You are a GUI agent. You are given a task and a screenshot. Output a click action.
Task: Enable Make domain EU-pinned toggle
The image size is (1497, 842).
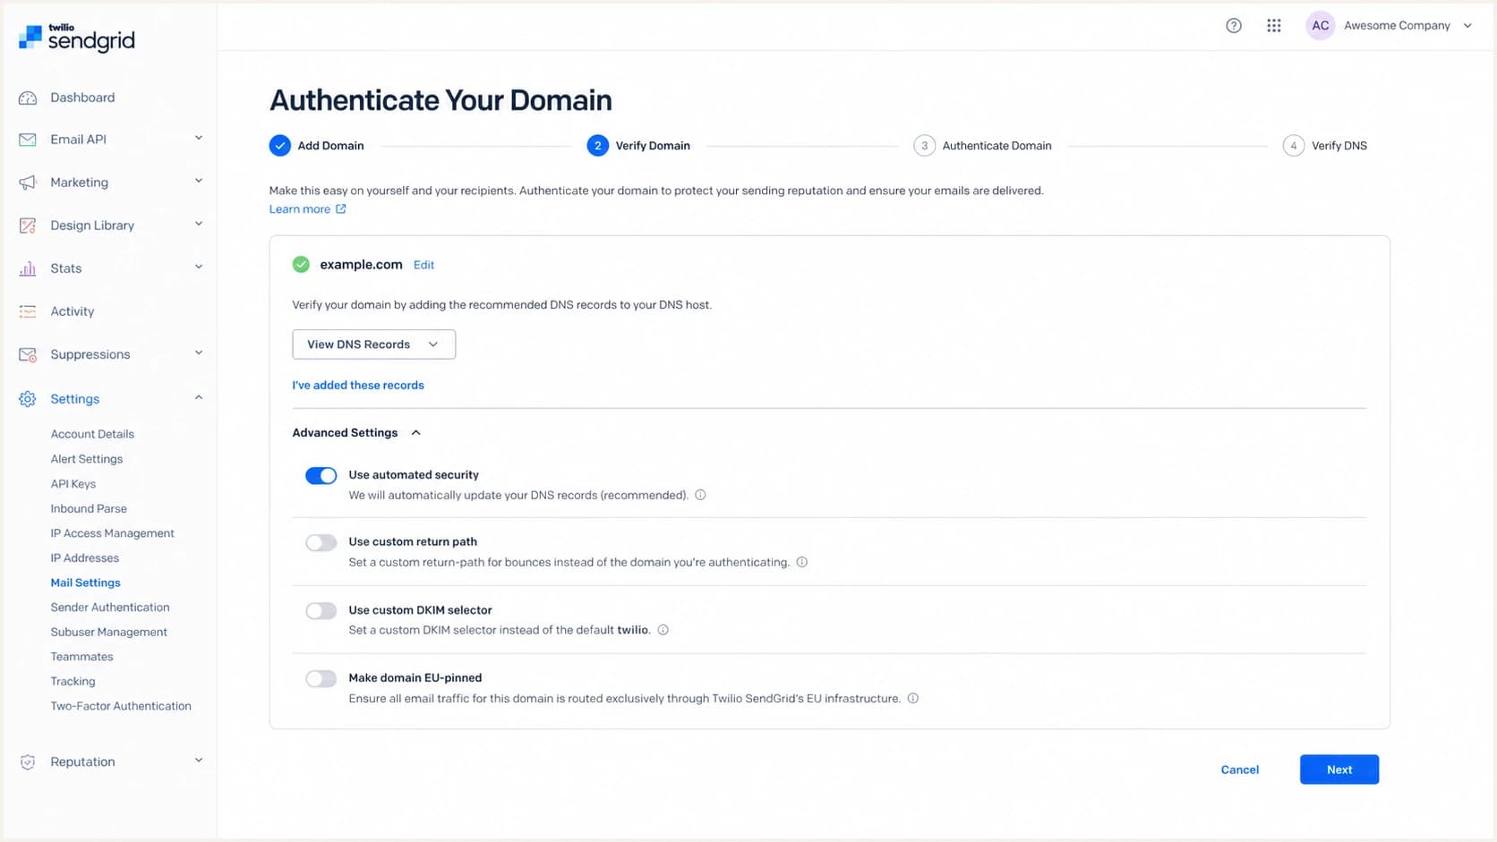coord(321,679)
